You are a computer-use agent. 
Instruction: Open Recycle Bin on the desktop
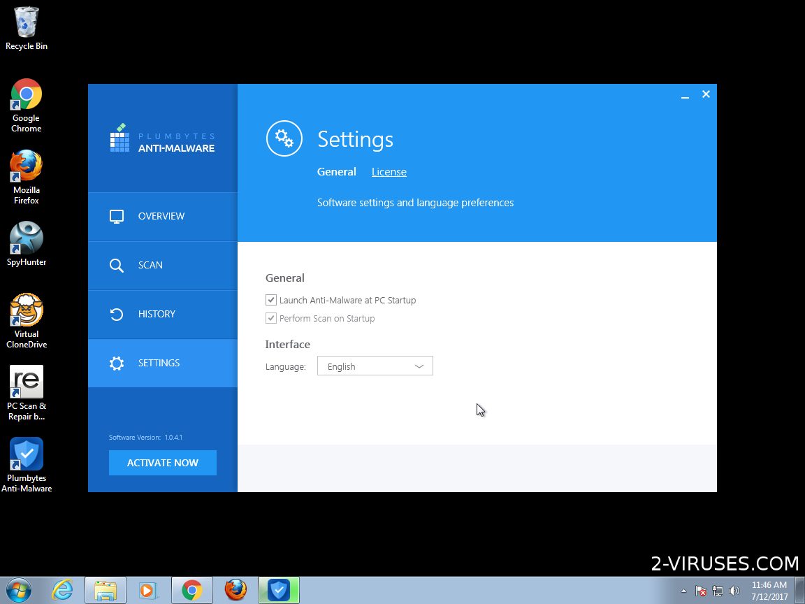coord(26,21)
